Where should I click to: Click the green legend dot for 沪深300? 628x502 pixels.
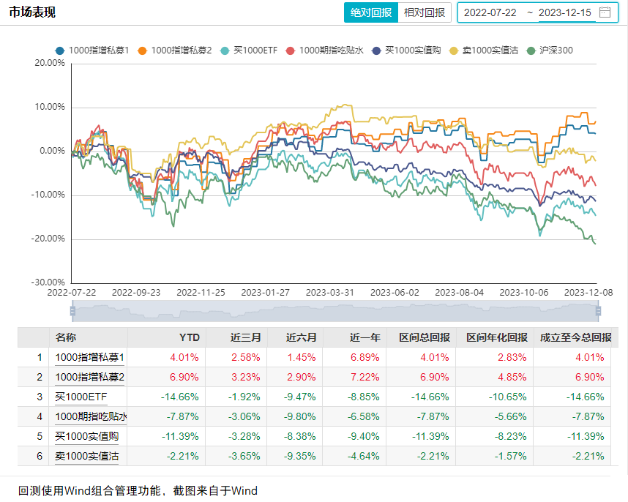click(x=531, y=50)
